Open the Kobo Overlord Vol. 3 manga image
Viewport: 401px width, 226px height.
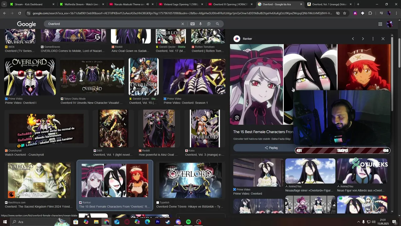[x=205, y=129]
